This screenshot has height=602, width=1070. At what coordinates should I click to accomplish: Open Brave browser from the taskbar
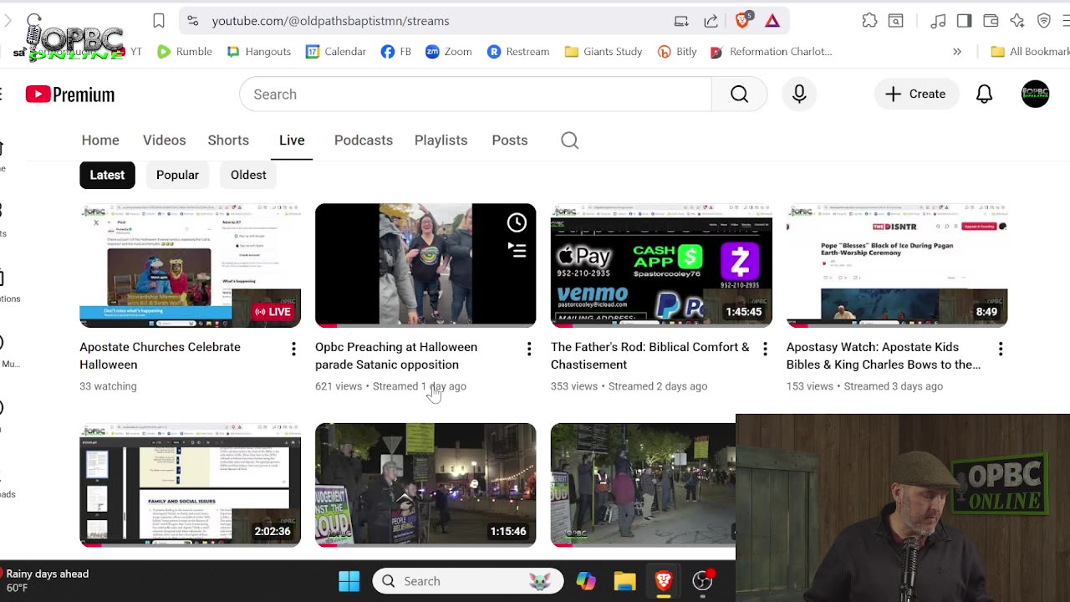point(664,581)
